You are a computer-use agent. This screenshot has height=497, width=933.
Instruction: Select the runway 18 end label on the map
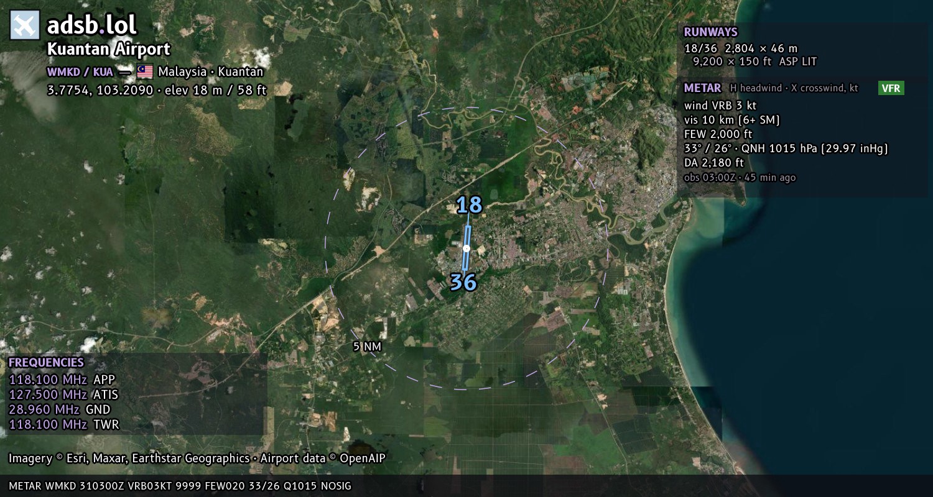click(470, 205)
